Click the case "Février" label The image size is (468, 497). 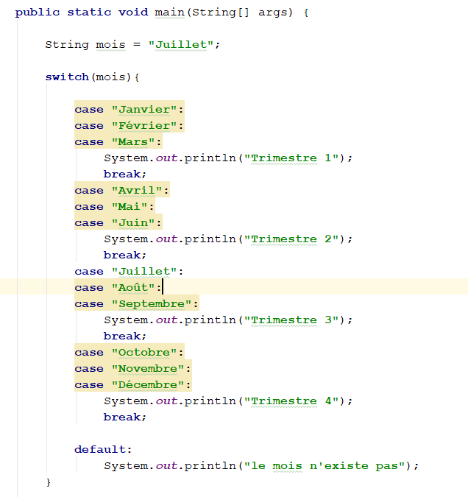(130, 125)
